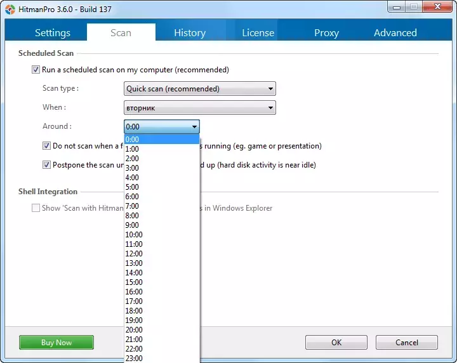Pick 3:00 from the time list

point(162,168)
